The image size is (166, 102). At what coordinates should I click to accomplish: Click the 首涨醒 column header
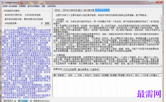(x=113, y=75)
